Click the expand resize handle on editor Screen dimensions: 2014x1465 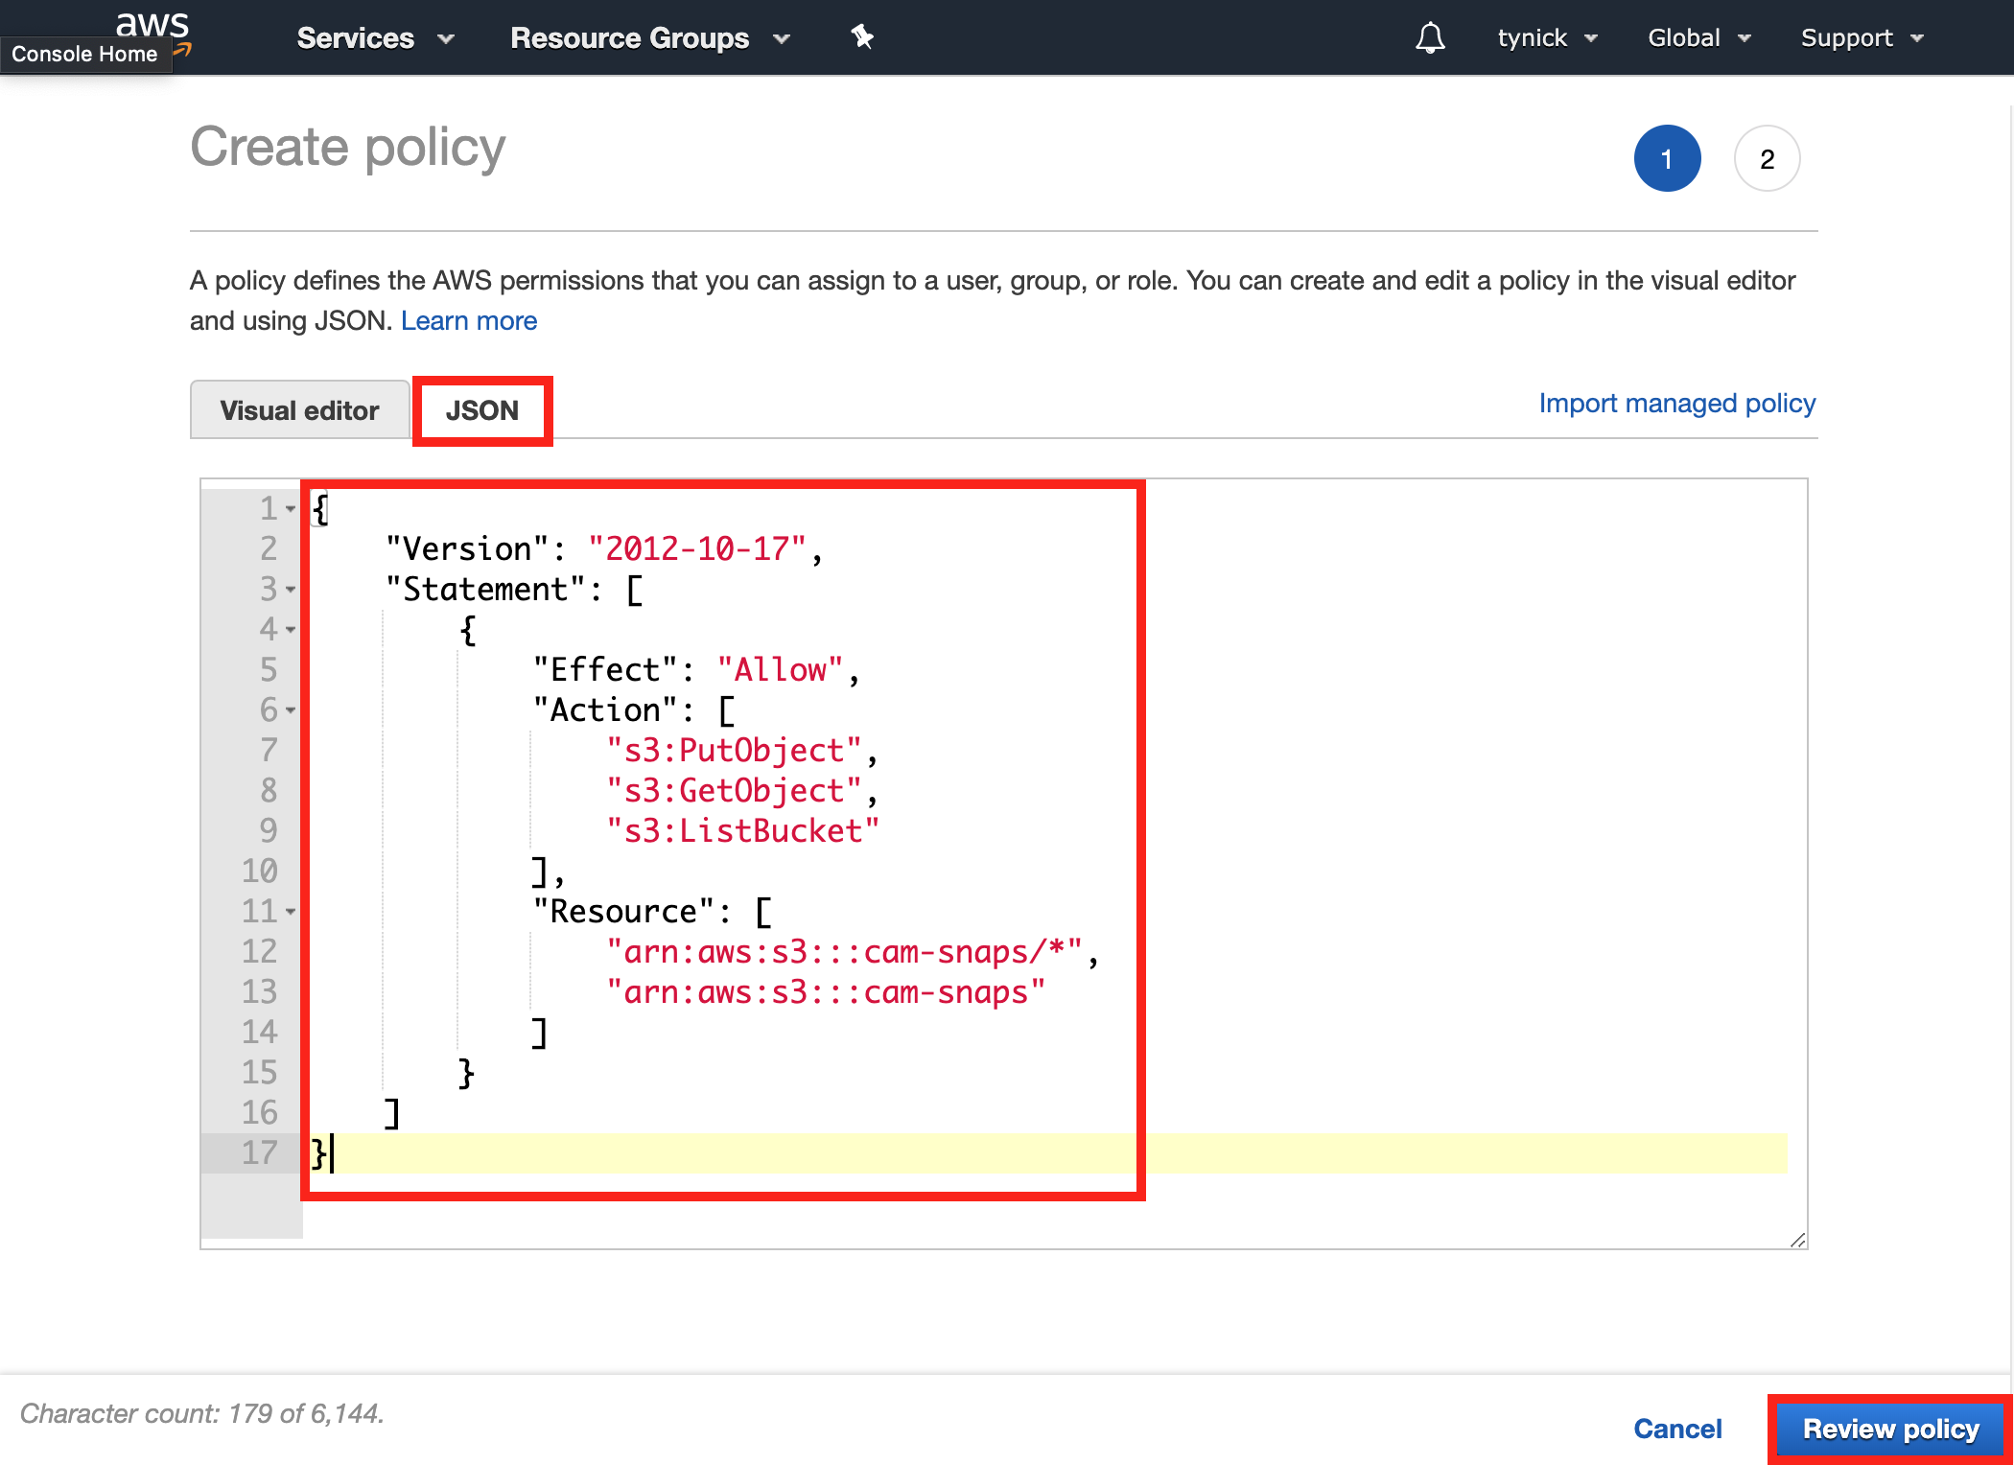click(1793, 1240)
